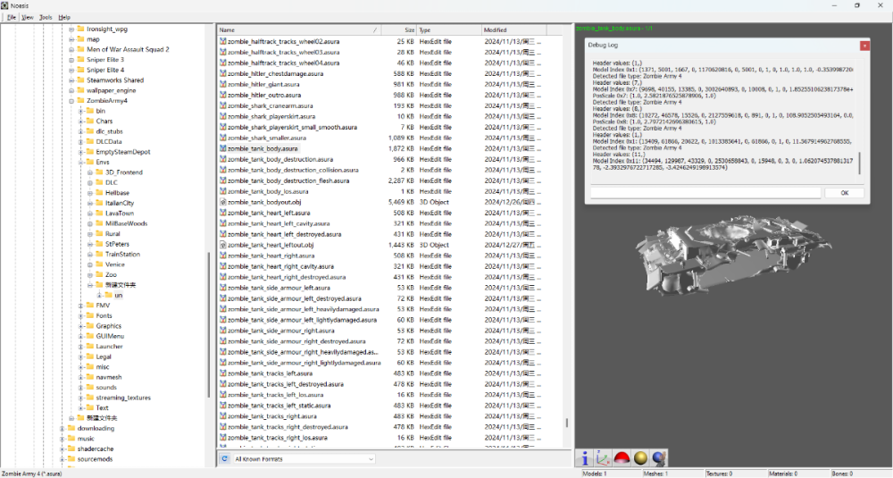Click the XYZ axes icon
The image size is (893, 478).
(x=604, y=457)
